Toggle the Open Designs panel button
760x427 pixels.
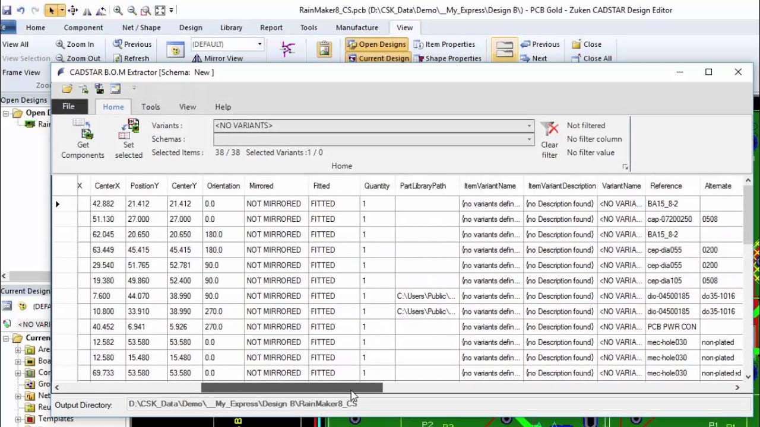(x=376, y=44)
